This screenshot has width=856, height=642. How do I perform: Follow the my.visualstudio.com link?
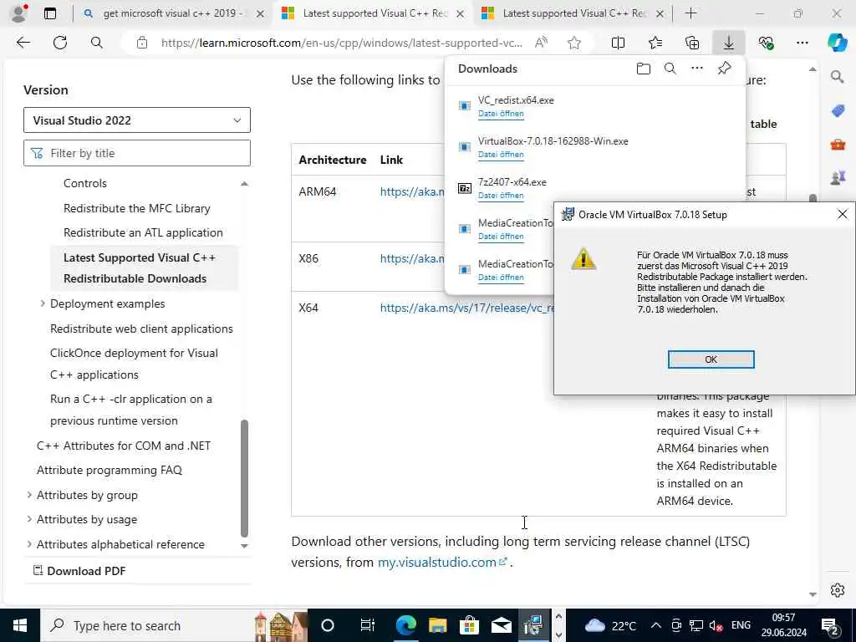pyautogui.click(x=442, y=562)
